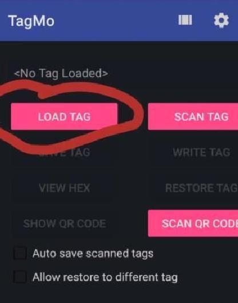Viewport: 238px width, 303px height.
Task: Open settings via the gear icon
Action: tap(221, 20)
